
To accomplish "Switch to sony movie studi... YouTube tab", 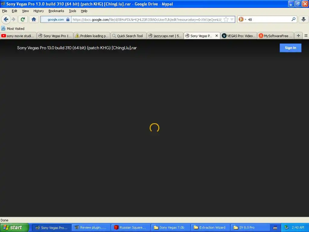I will coord(18,36).
